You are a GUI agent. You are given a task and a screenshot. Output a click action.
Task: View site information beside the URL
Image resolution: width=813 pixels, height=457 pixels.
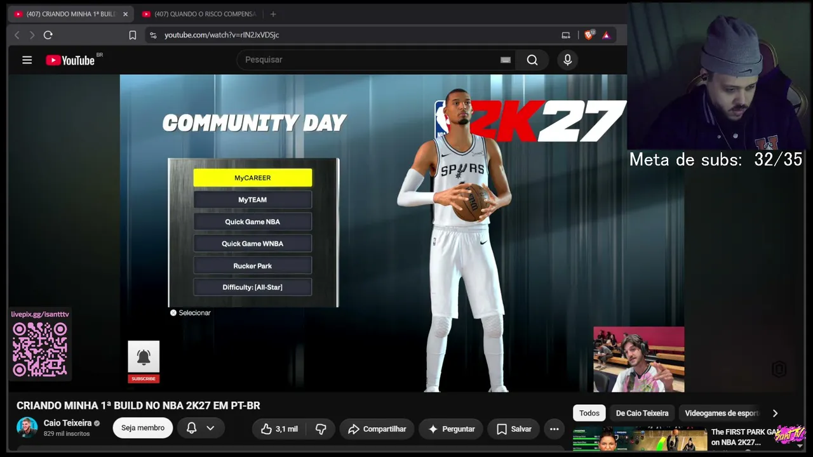pos(153,35)
